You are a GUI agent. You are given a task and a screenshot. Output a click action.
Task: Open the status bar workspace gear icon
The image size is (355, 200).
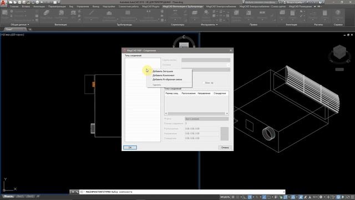tap(321, 197)
